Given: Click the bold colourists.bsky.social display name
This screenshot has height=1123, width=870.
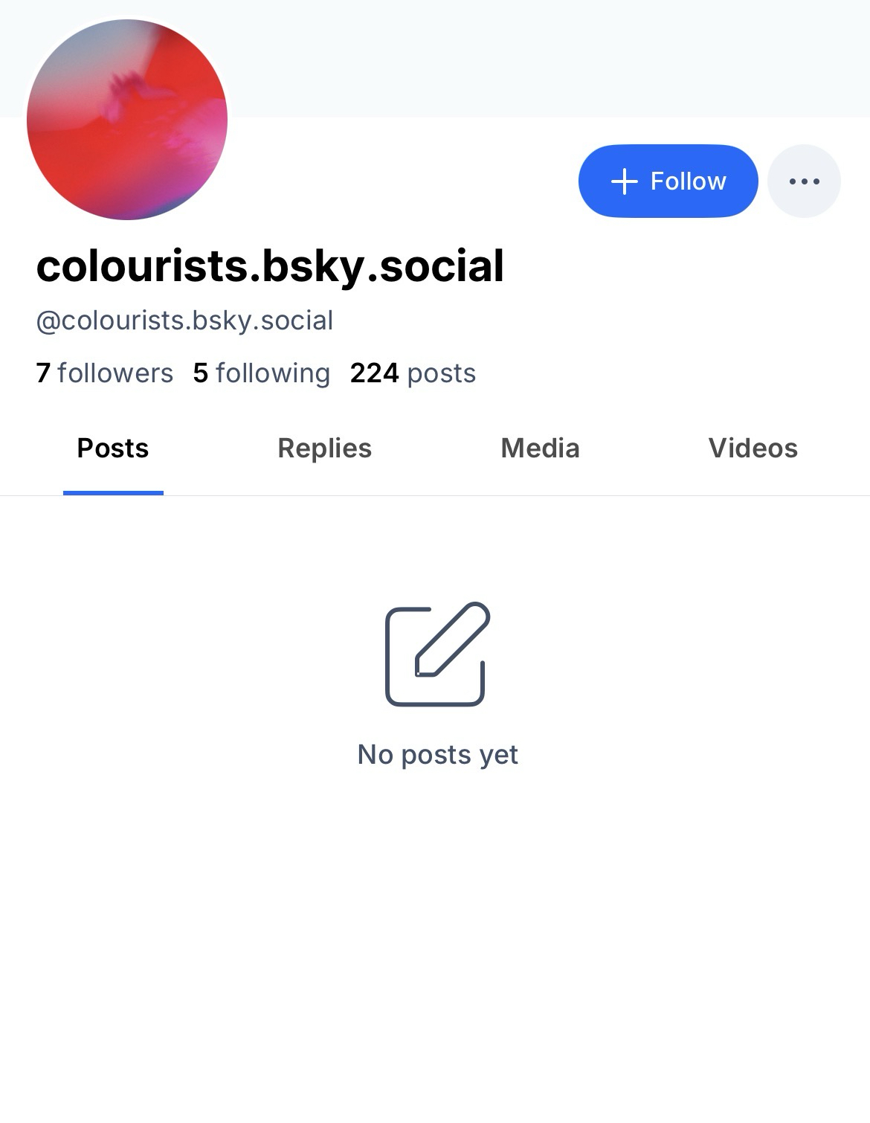Looking at the screenshot, I should pos(270,266).
